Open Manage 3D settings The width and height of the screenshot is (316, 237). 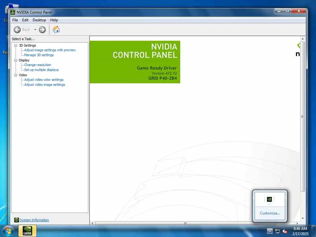39,55
